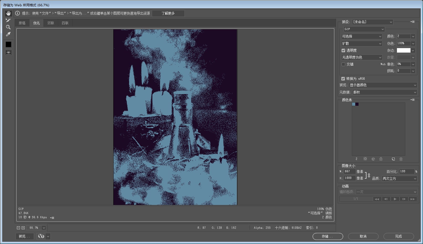Click the new color icon in color table

[393, 159]
